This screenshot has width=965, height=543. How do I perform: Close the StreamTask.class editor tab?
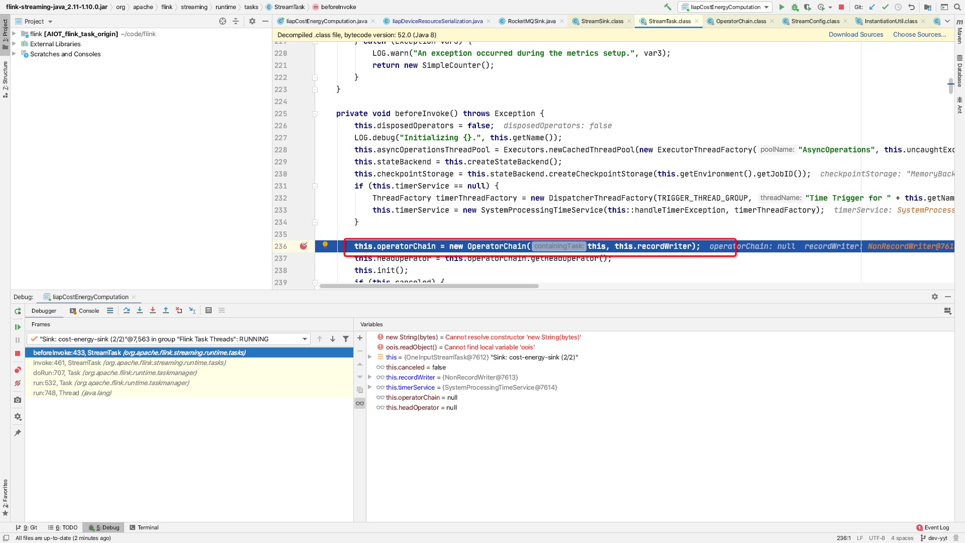coord(696,22)
